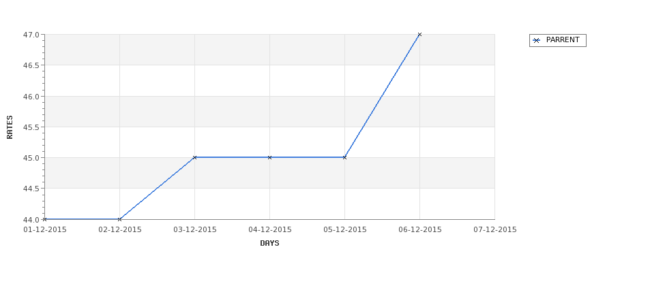Viewport: 665px width, 292px height.
Task: Click the flat line between 03-12 and 04-12
Action: pyautogui.click(x=232, y=157)
